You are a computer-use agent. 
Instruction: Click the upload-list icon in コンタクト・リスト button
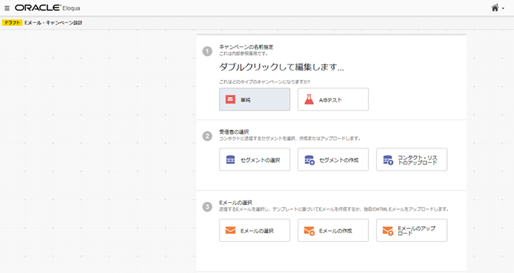click(x=388, y=160)
